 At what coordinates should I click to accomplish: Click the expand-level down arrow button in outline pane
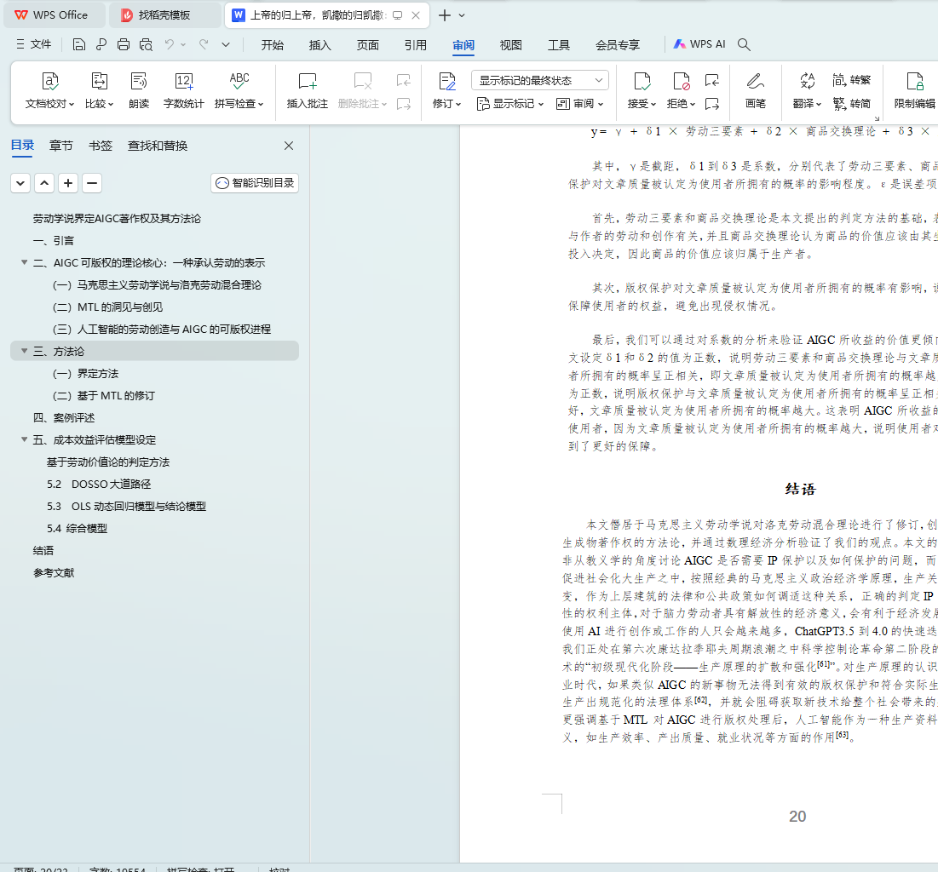pyautogui.click(x=20, y=183)
